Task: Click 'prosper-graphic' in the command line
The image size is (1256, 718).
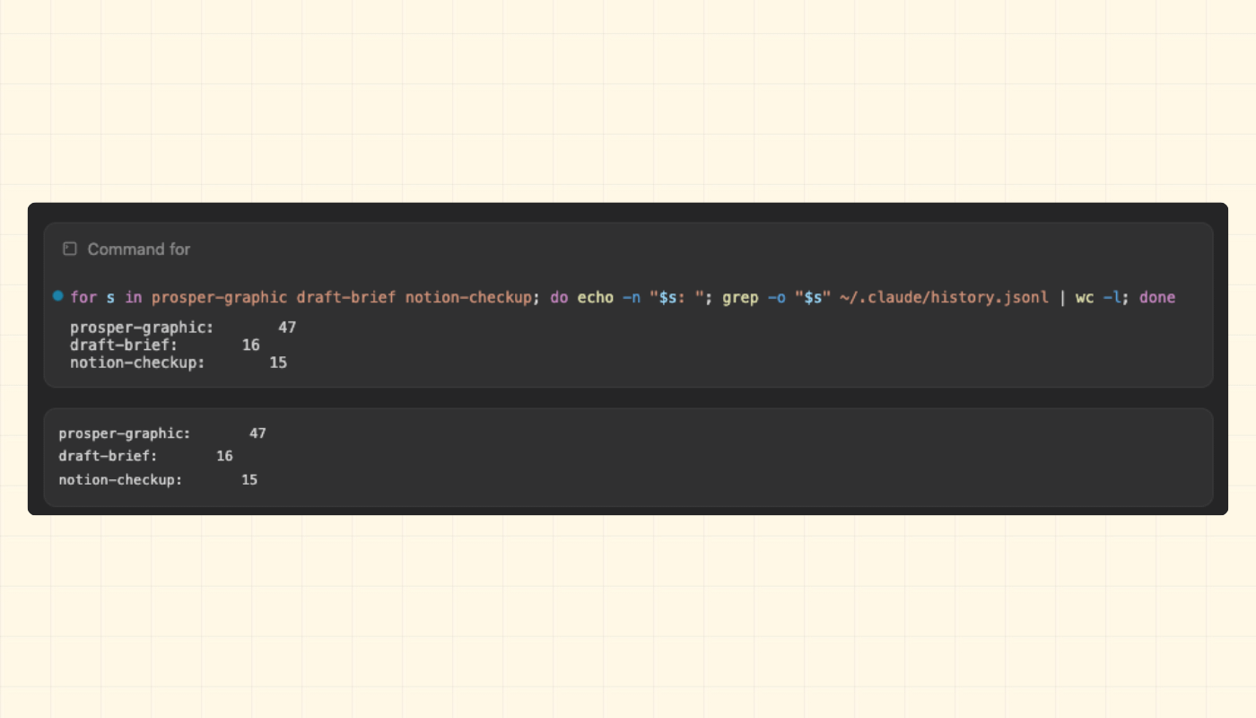Action: point(220,297)
